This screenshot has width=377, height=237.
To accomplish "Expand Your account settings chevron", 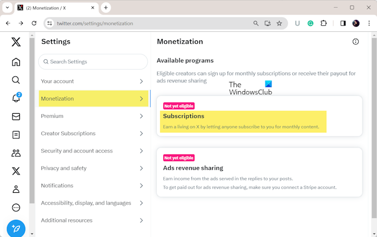I will pos(141,81).
